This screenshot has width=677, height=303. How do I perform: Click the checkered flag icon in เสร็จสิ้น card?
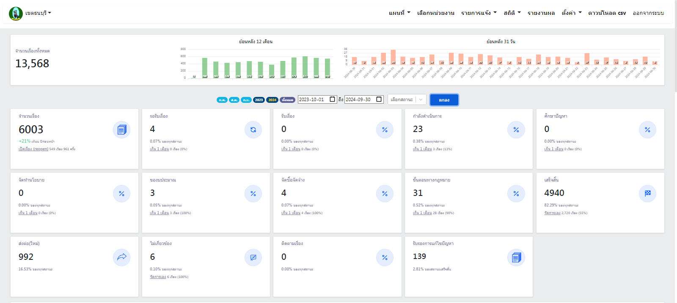click(x=647, y=193)
